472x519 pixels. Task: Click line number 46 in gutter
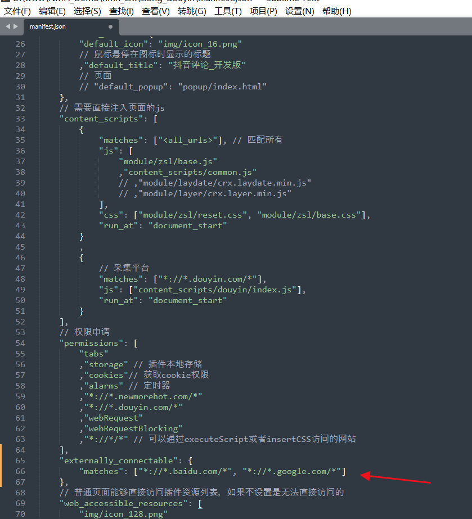click(x=20, y=258)
